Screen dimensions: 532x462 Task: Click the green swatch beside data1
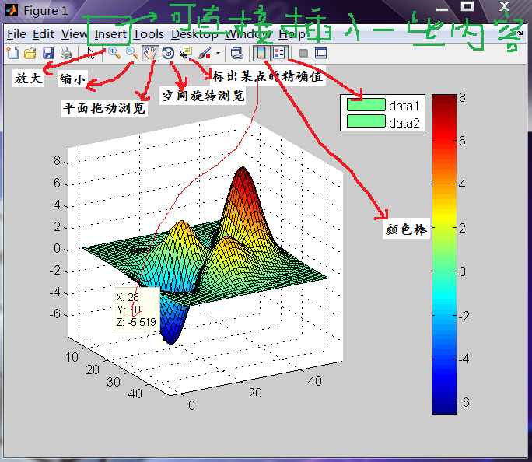[x=366, y=105]
